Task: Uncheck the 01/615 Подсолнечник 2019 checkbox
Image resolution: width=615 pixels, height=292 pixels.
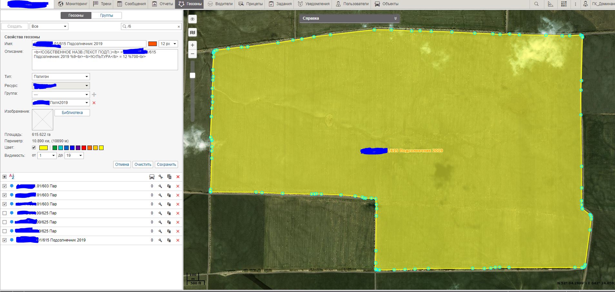Action: pos(5,240)
